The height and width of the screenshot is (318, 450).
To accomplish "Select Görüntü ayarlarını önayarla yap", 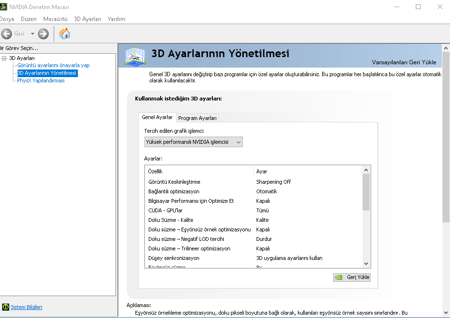I will click(x=53, y=65).
